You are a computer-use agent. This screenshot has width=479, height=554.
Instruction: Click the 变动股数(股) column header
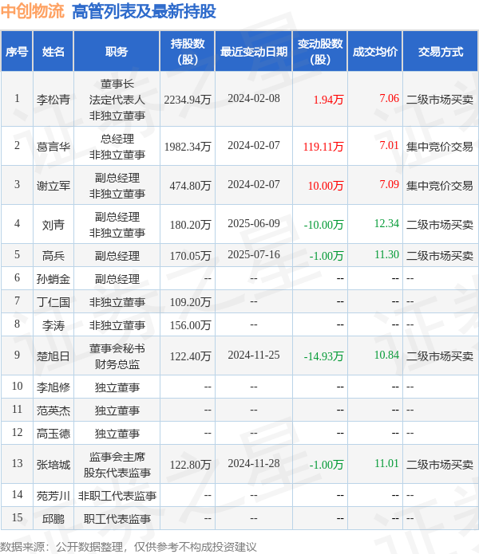click(x=320, y=52)
